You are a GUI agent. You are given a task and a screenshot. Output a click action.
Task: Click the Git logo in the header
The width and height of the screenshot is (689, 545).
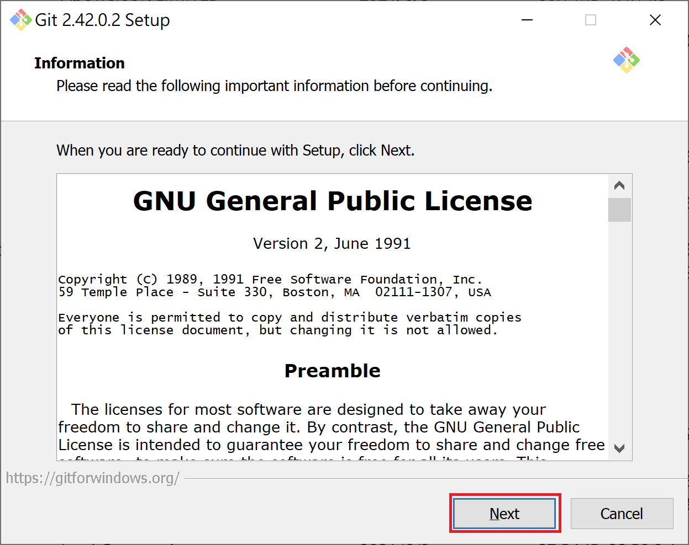point(626,60)
